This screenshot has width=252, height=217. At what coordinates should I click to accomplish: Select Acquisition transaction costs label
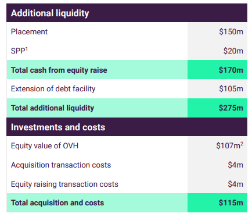(61, 165)
